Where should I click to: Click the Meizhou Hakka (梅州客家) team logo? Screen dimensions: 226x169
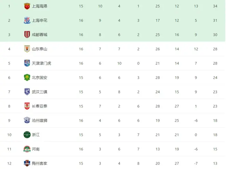27,163
